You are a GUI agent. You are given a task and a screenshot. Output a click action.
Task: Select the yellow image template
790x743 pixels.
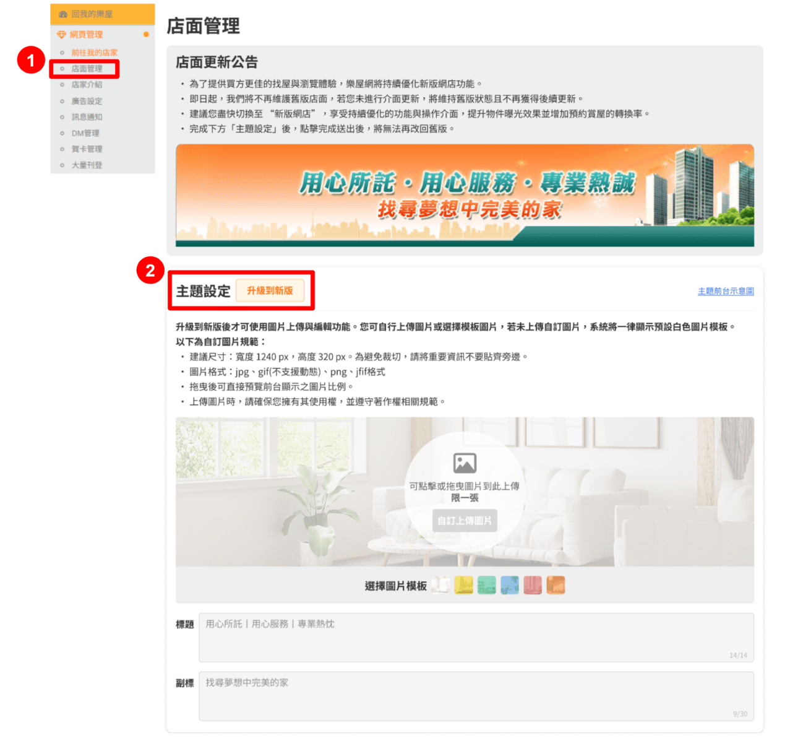point(463,585)
